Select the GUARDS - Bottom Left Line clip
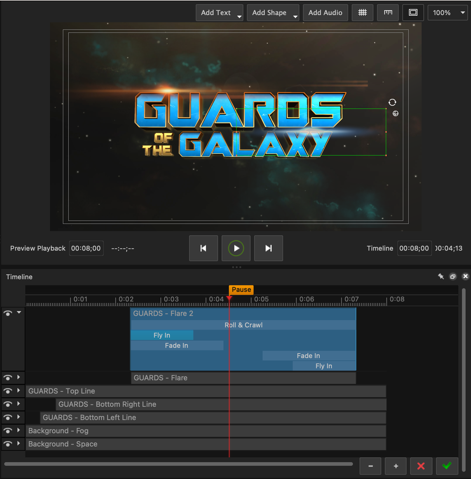471x479 pixels. click(213, 418)
